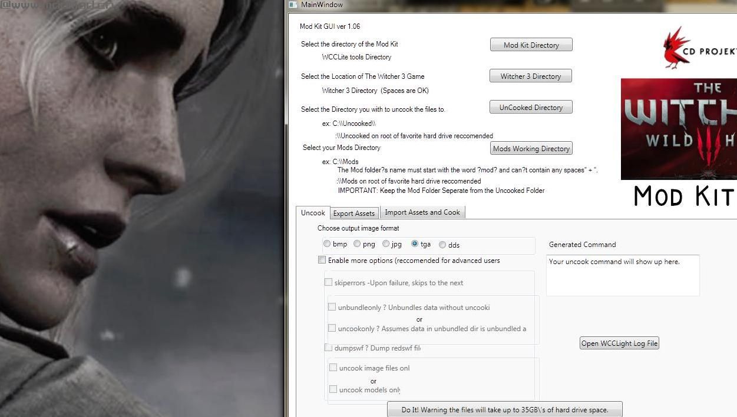737x417 pixels.
Task: Click 'Choose output image format' label
Action: pyautogui.click(x=358, y=228)
